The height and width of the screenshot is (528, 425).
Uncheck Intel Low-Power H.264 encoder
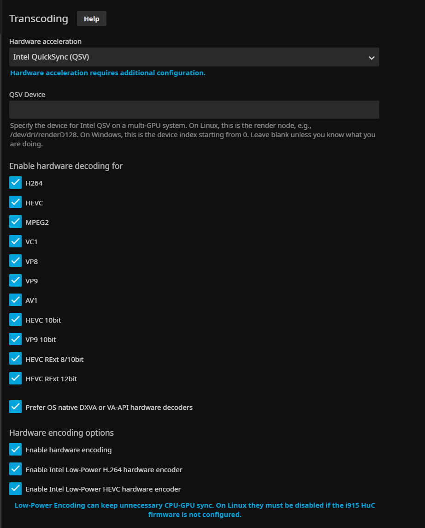pyautogui.click(x=16, y=469)
